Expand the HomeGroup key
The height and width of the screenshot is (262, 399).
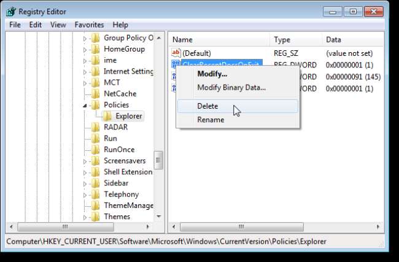(85, 50)
